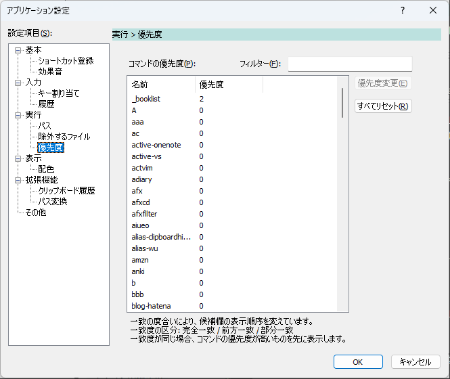Sort by 名前 column header

tap(161, 85)
